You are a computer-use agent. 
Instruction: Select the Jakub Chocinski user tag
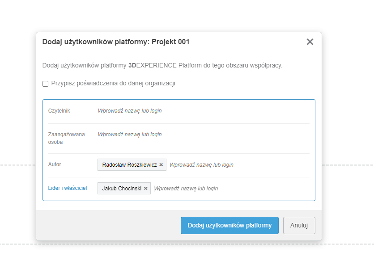pyautogui.click(x=122, y=189)
